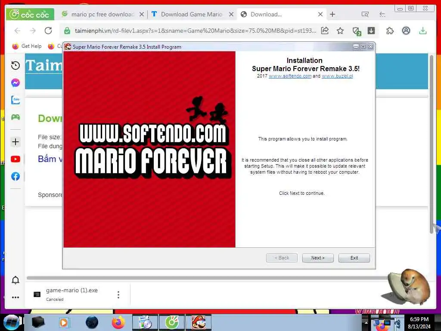The width and height of the screenshot is (441, 331).
Task: Open Facebook in the sidebar
Action: pyautogui.click(x=16, y=176)
